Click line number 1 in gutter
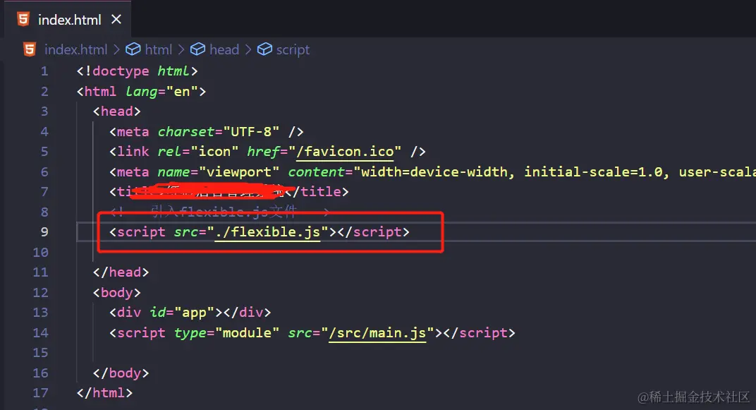 [x=44, y=71]
